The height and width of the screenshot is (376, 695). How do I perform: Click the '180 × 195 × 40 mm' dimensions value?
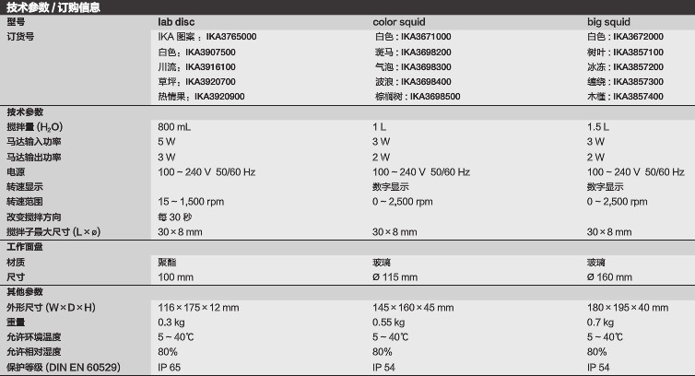628,307
